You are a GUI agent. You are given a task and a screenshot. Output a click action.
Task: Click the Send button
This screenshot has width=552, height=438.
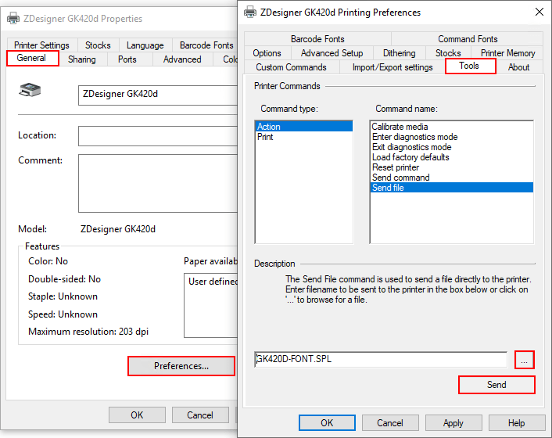click(x=496, y=385)
